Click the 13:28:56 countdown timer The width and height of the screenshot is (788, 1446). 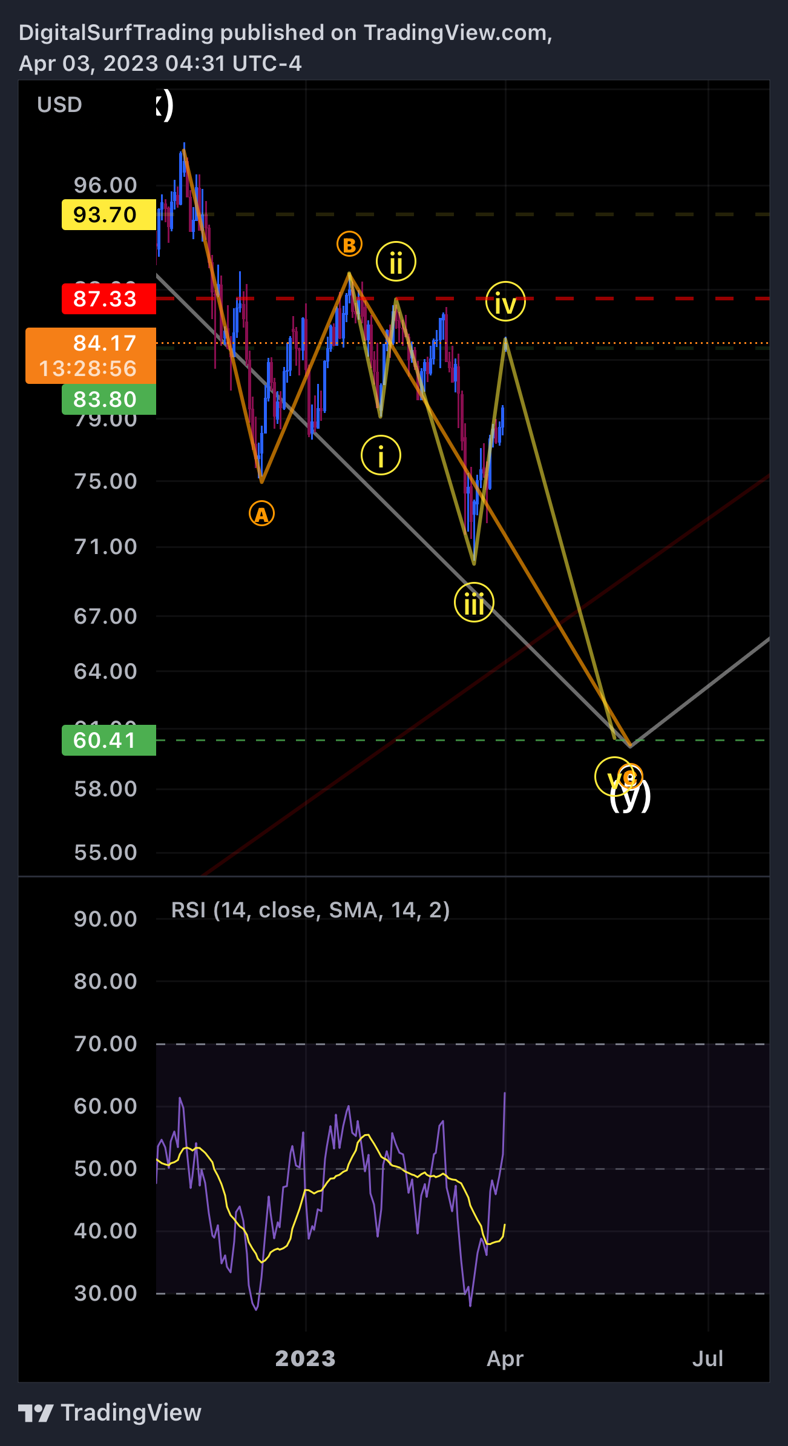(88, 369)
